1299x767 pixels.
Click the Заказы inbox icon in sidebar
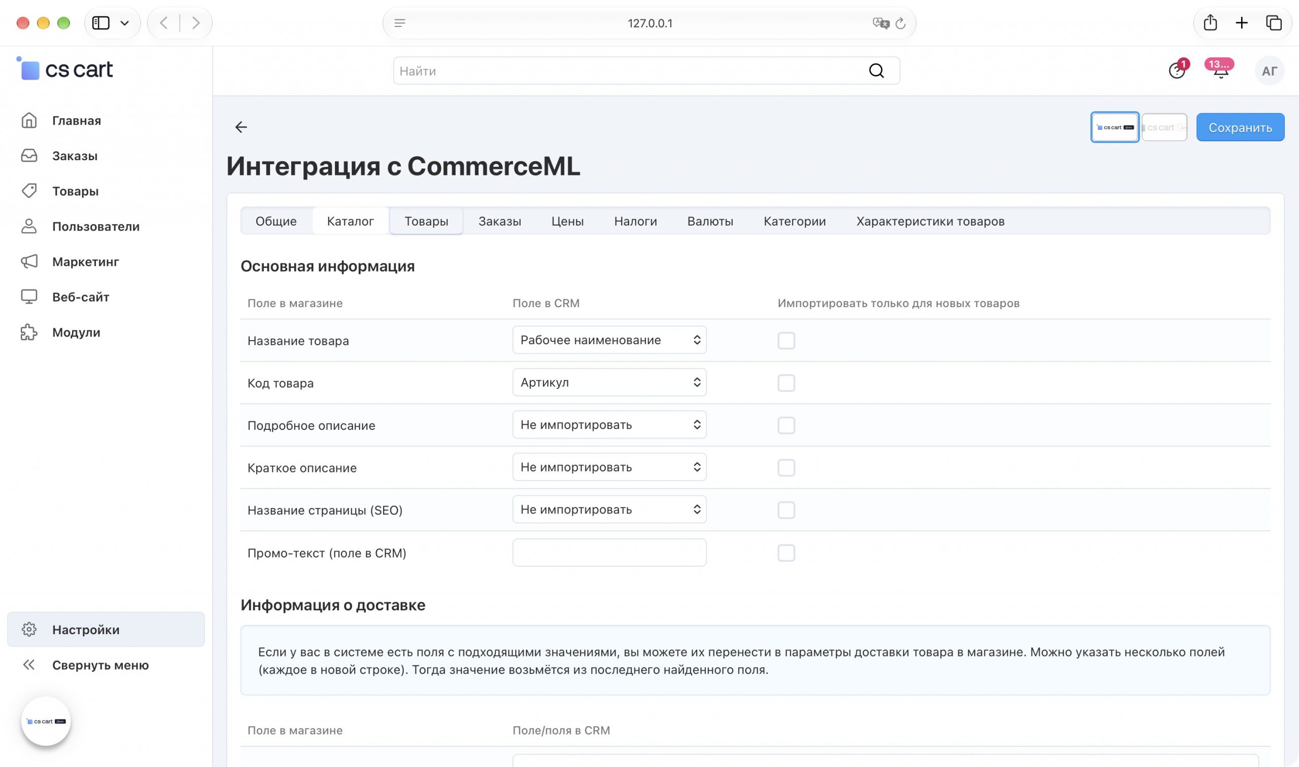point(29,156)
